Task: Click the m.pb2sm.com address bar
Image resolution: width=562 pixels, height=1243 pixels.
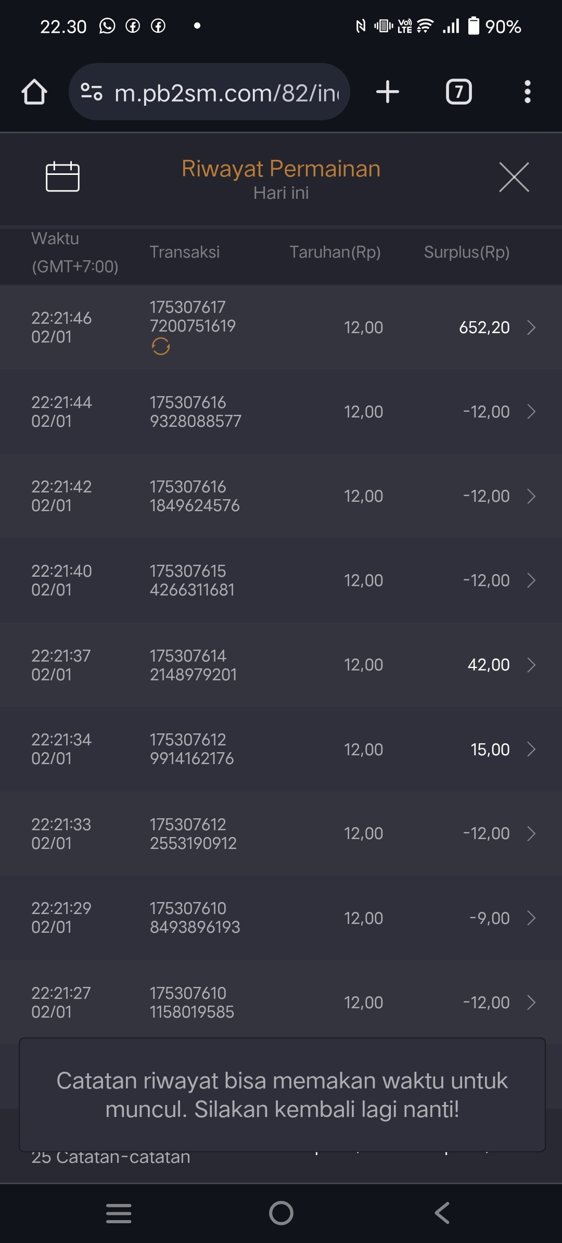Action: 226,93
